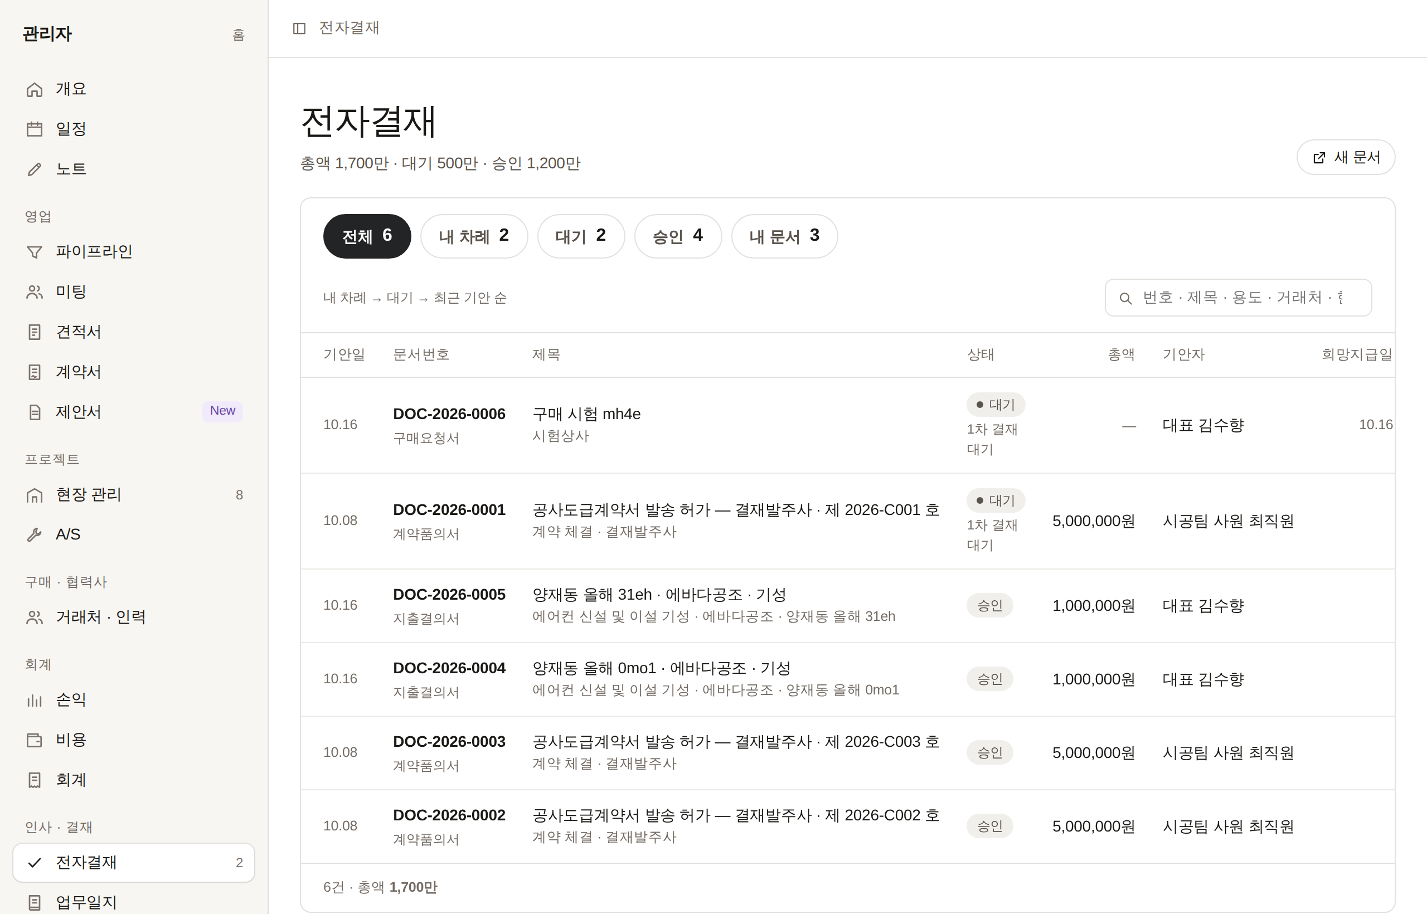The height and width of the screenshot is (914, 1427).
Task: Select the 대기 2 filter tab
Action: (x=580, y=236)
